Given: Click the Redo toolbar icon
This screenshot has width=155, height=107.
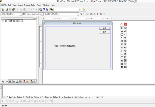Looking at the screenshot, I should (x=34, y=10).
